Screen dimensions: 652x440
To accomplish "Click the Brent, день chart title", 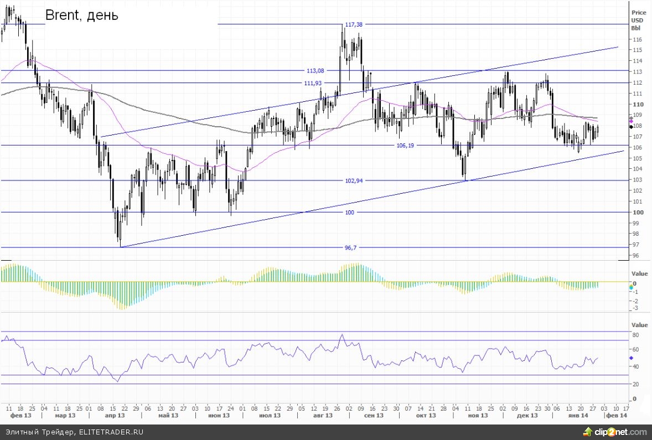I will (x=81, y=15).
